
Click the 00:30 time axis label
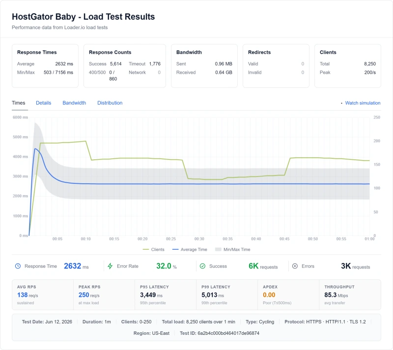[x=199, y=239]
